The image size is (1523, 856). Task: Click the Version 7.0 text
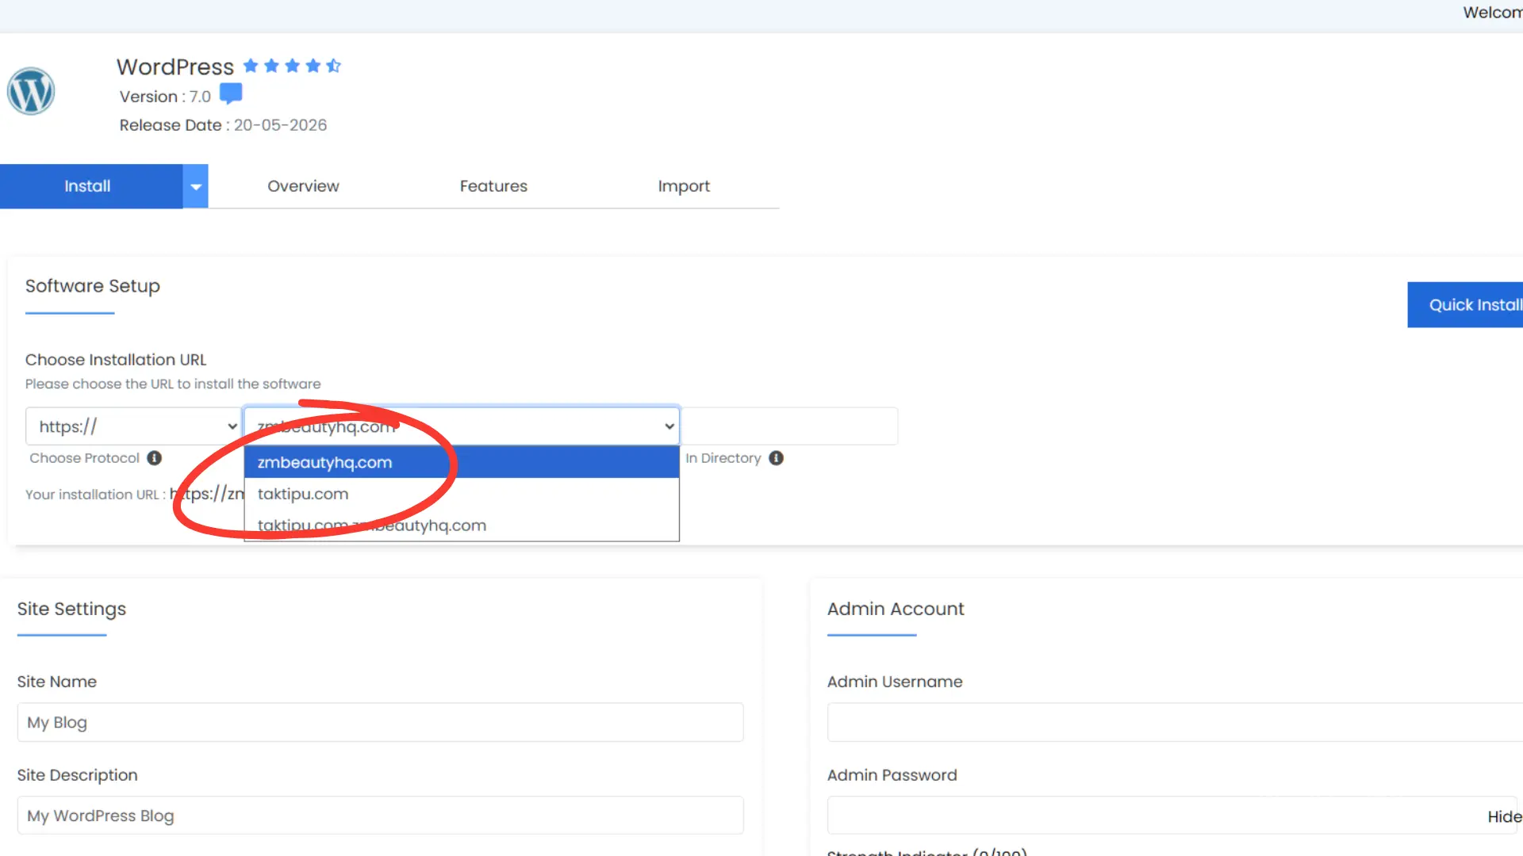tap(165, 97)
